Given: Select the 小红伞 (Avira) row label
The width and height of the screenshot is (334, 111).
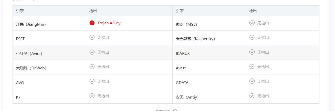Looking at the screenshot, I should (x=29, y=54).
